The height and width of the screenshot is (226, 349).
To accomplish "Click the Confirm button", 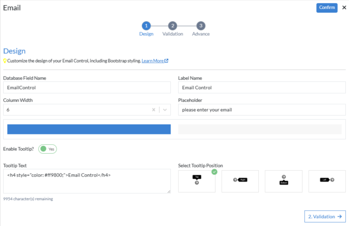I will tap(326, 8).
